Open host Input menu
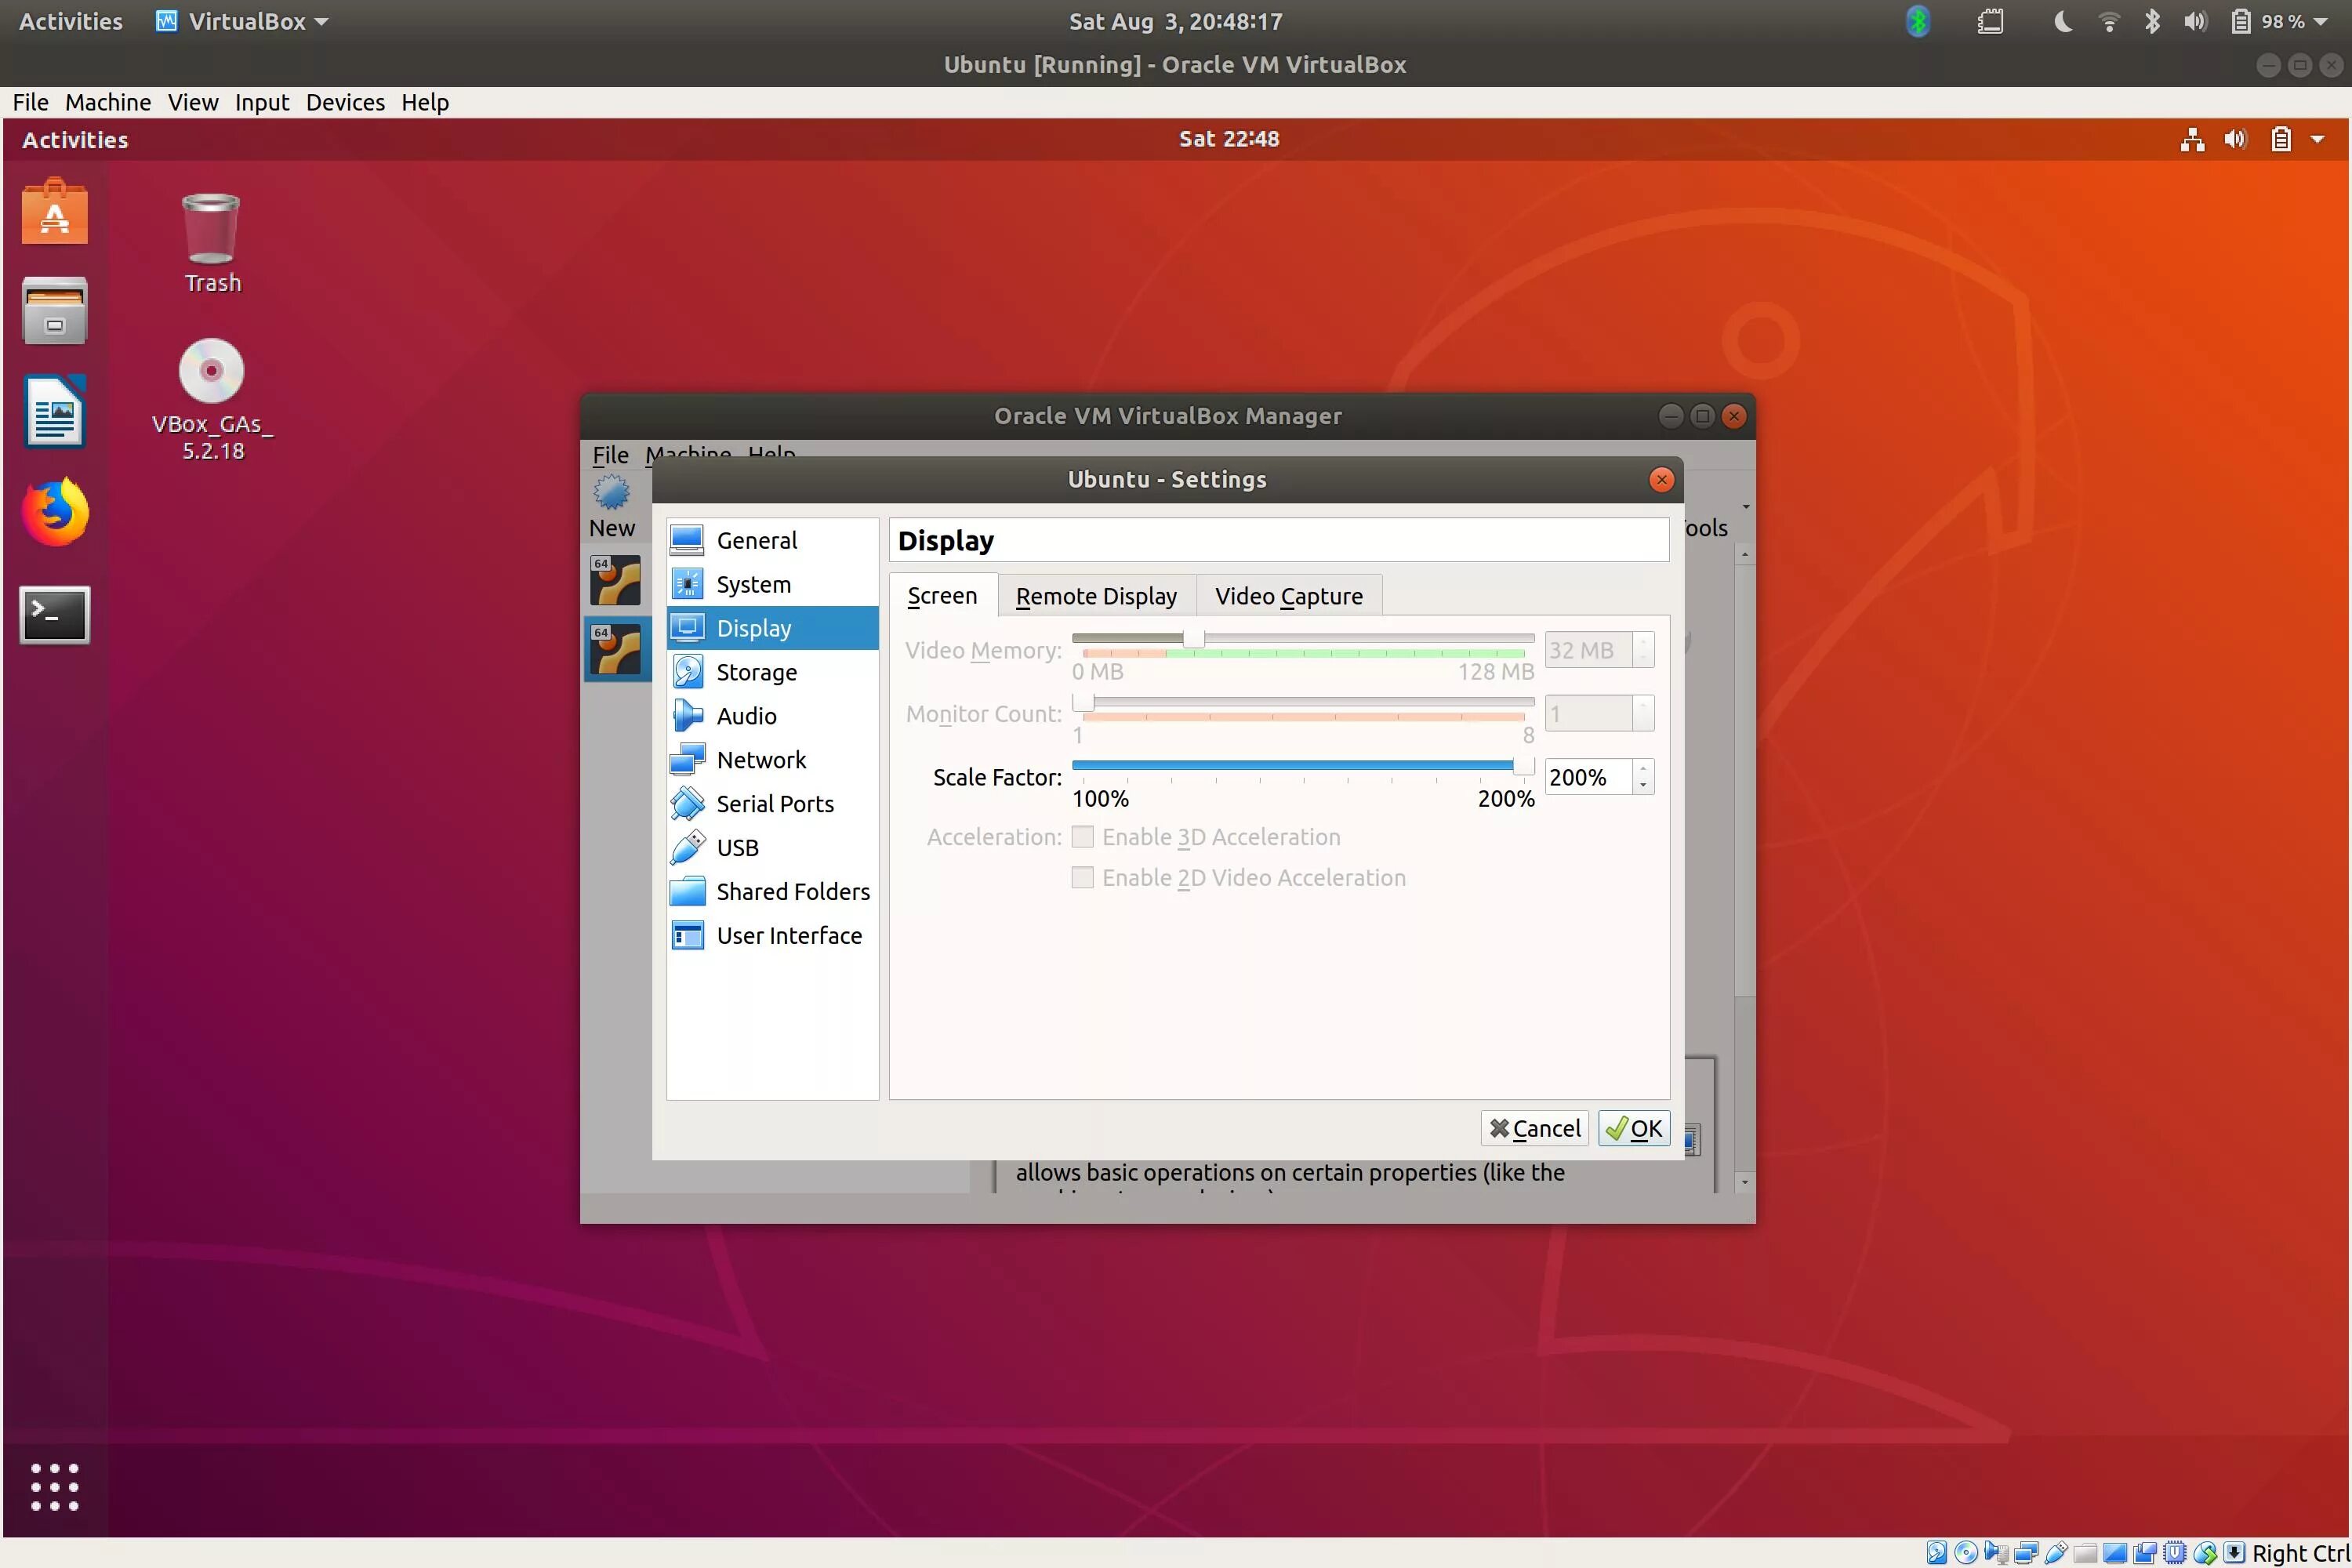The image size is (2352, 1568). click(262, 102)
